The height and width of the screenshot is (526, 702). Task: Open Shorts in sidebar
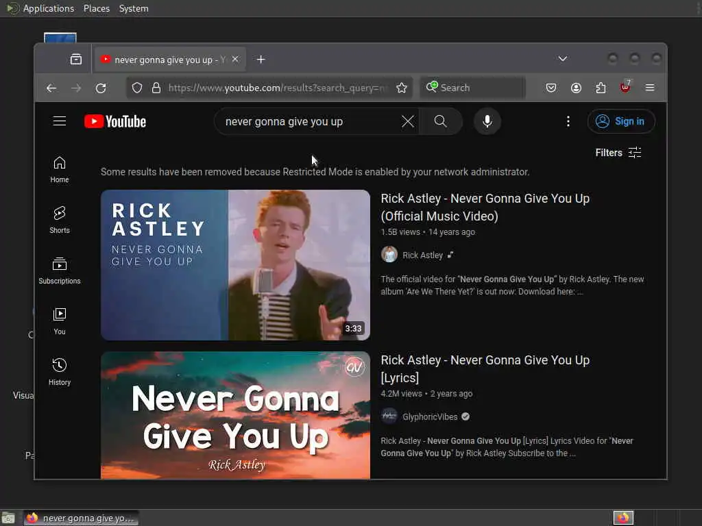pos(60,220)
